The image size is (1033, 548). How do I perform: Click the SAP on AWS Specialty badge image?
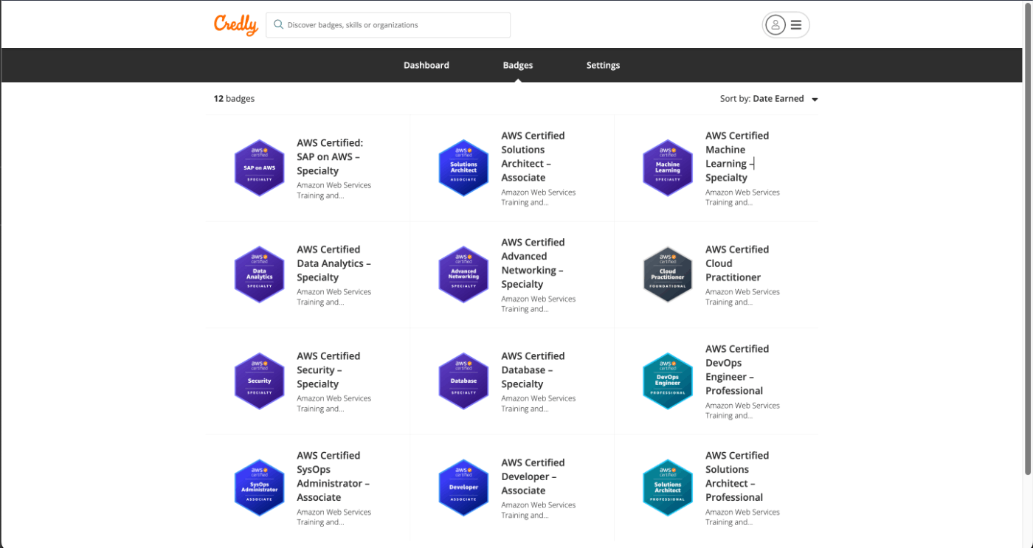(259, 168)
